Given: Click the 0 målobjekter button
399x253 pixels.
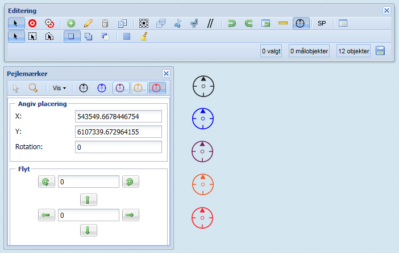Looking at the screenshot, I should (309, 51).
